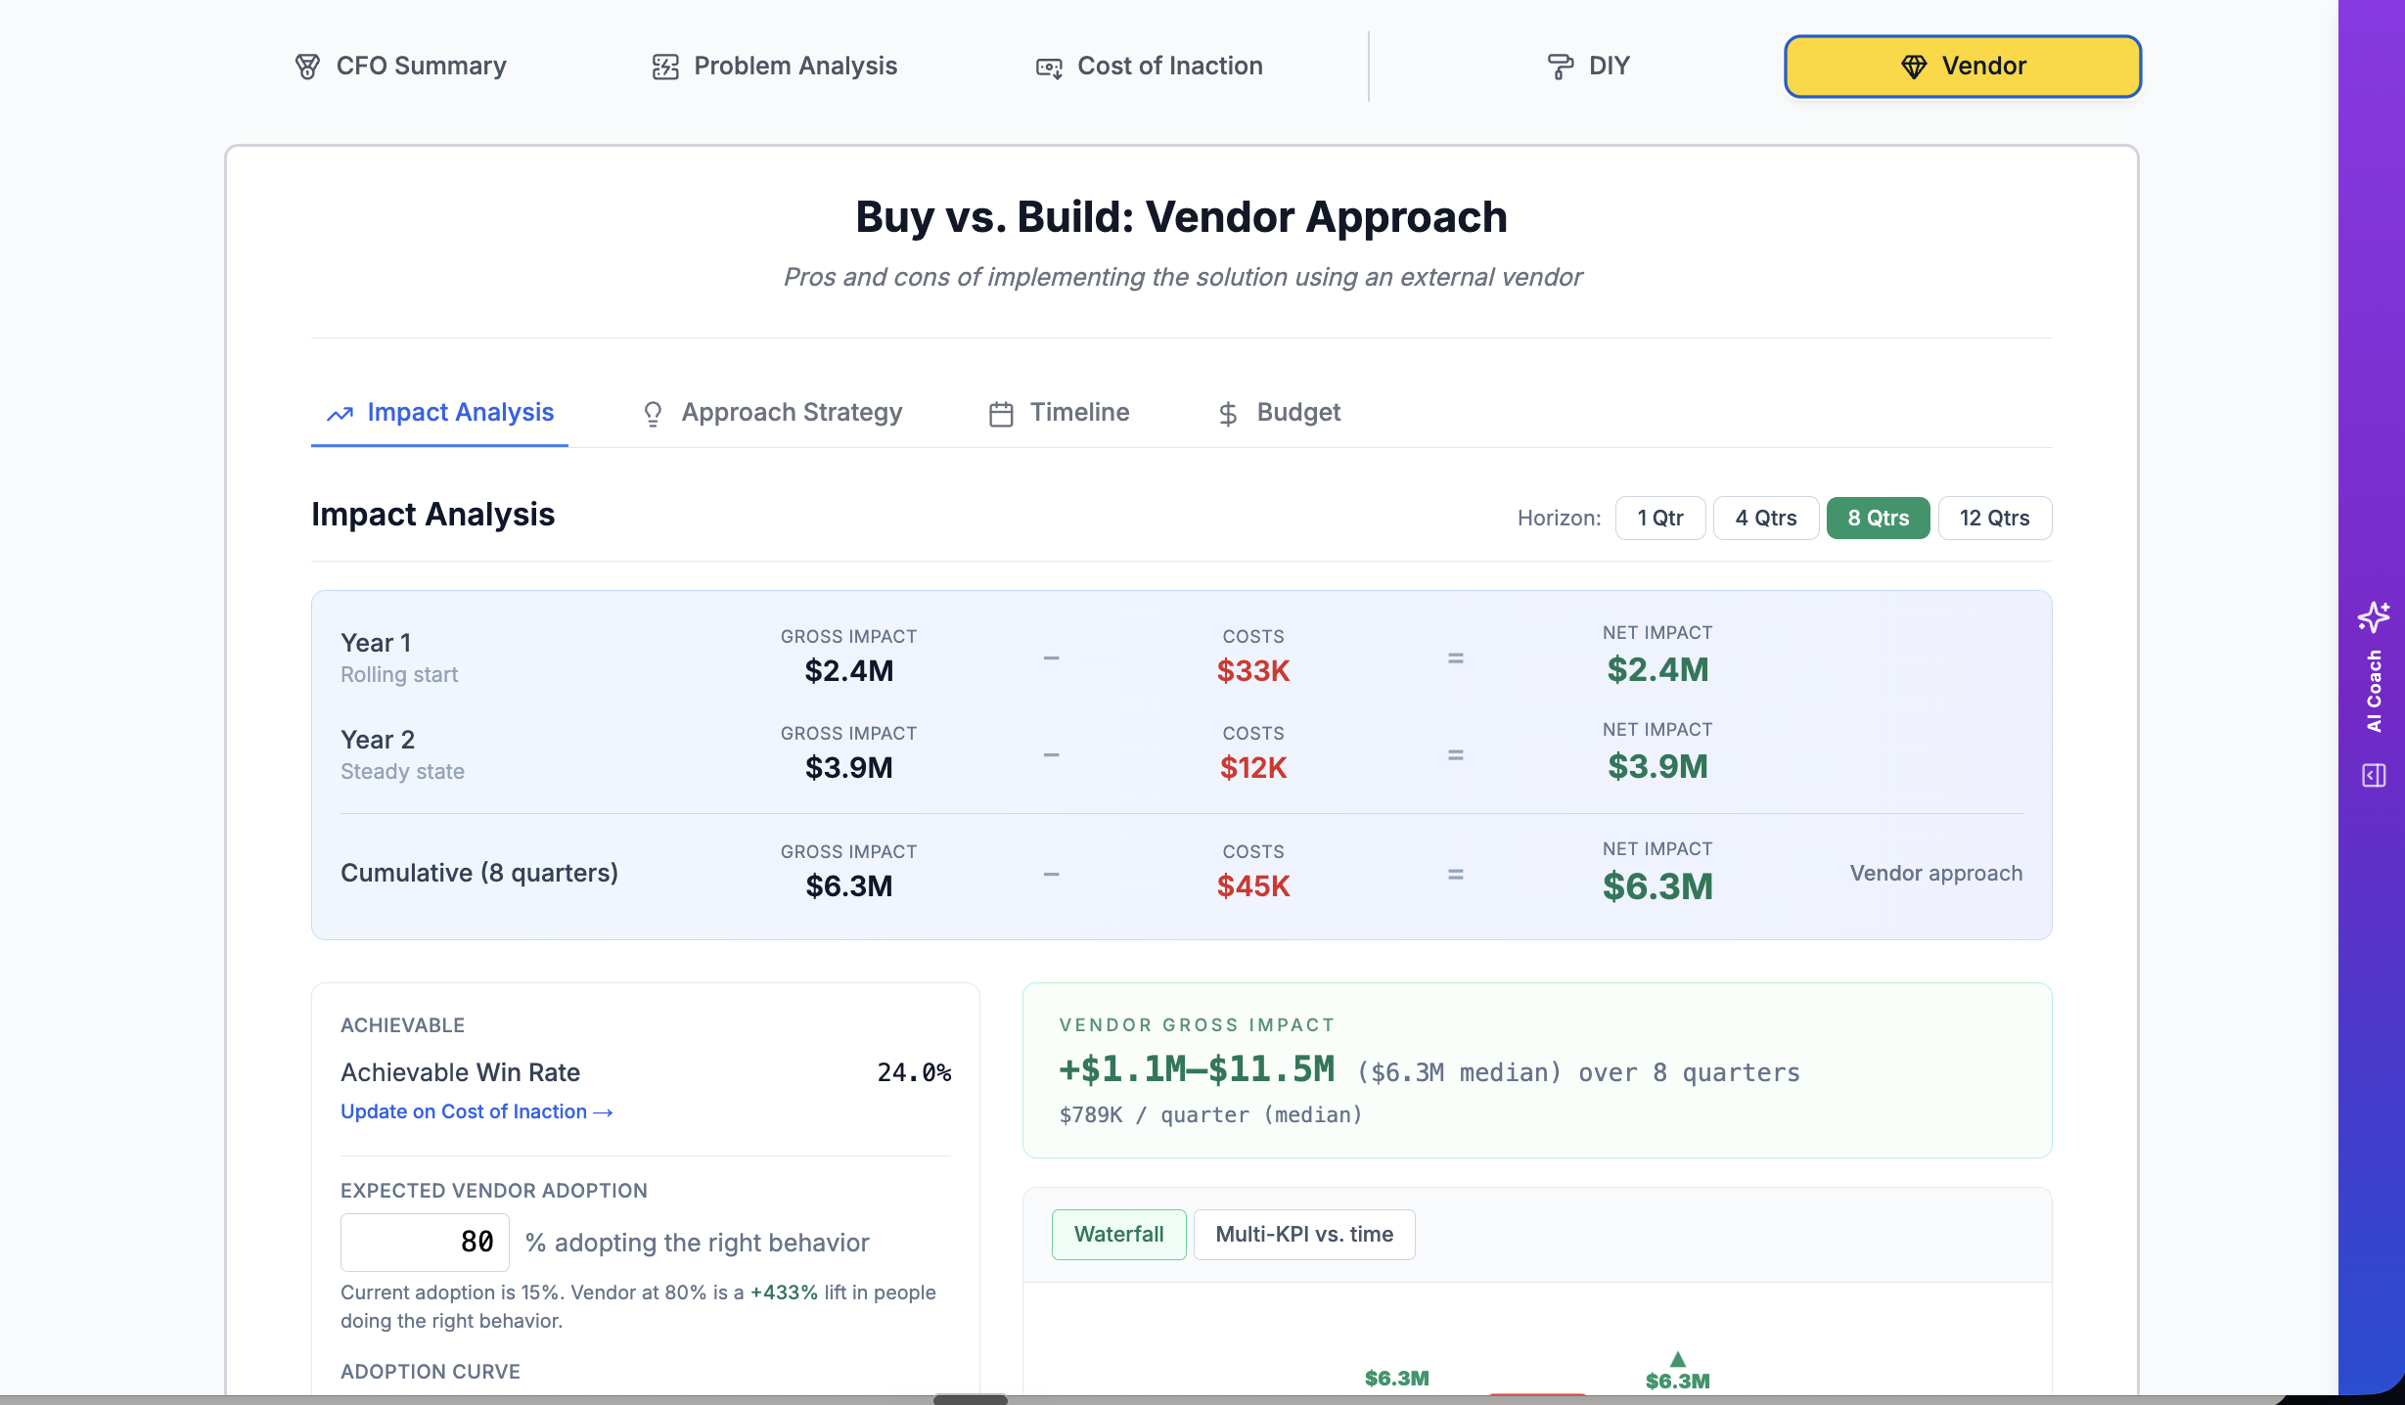Click the horizontal scrollbar thumb at bottom
The width and height of the screenshot is (2405, 1405).
click(x=970, y=1399)
